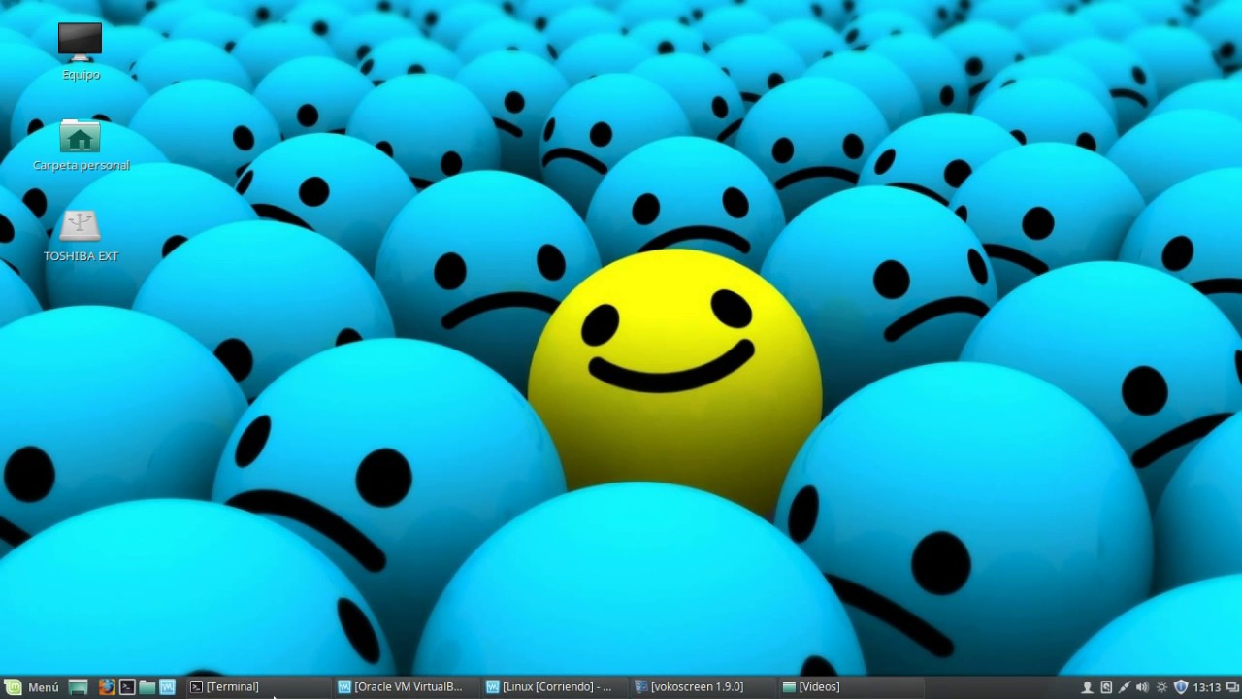Select the TOSHIBA EXT drive icon
The height and width of the screenshot is (699, 1242).
point(81,236)
